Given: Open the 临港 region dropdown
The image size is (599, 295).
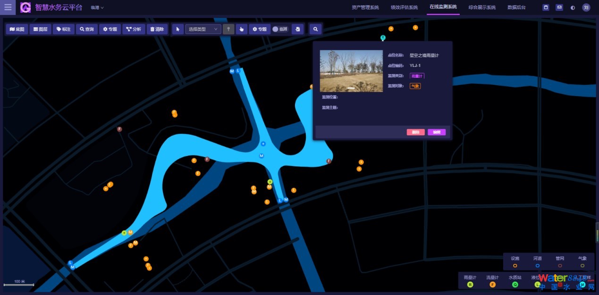Looking at the screenshot, I should tap(97, 8).
